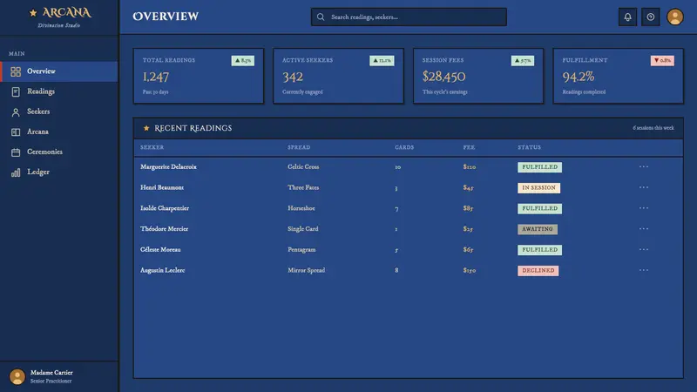The width and height of the screenshot is (697, 392).
Task: Open row options for Isolde Charpentier
Action: click(x=644, y=208)
